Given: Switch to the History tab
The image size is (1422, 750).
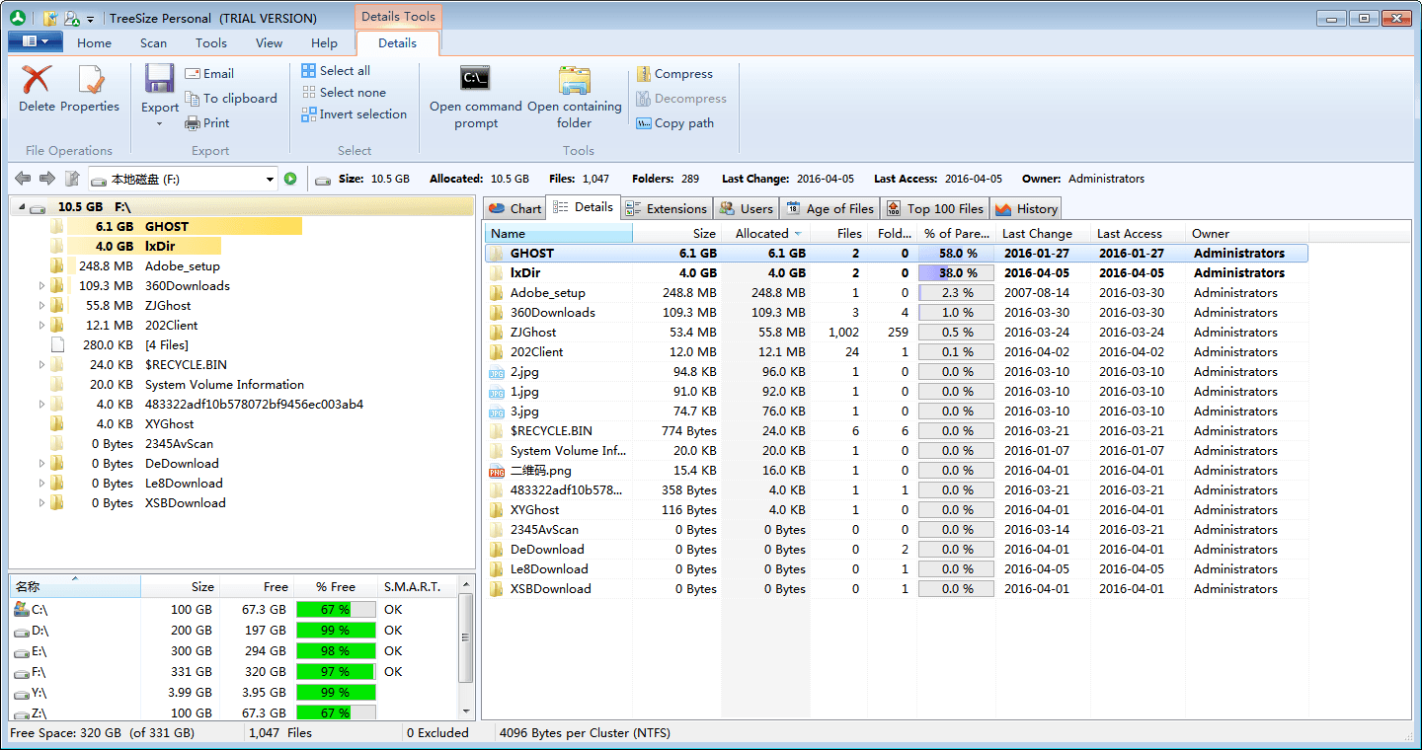Looking at the screenshot, I should click(x=1026, y=208).
